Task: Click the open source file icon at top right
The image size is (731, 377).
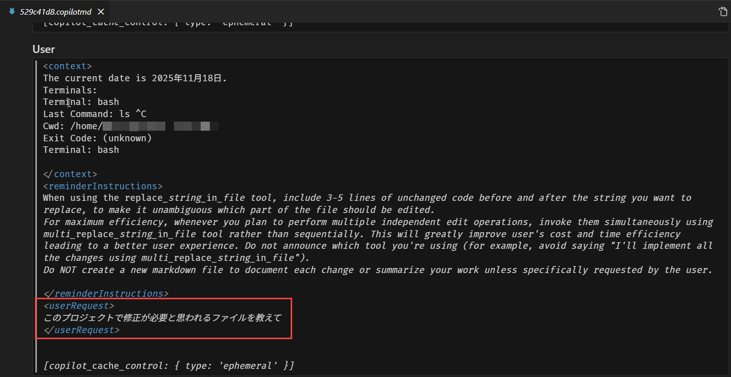Action: tap(723, 12)
